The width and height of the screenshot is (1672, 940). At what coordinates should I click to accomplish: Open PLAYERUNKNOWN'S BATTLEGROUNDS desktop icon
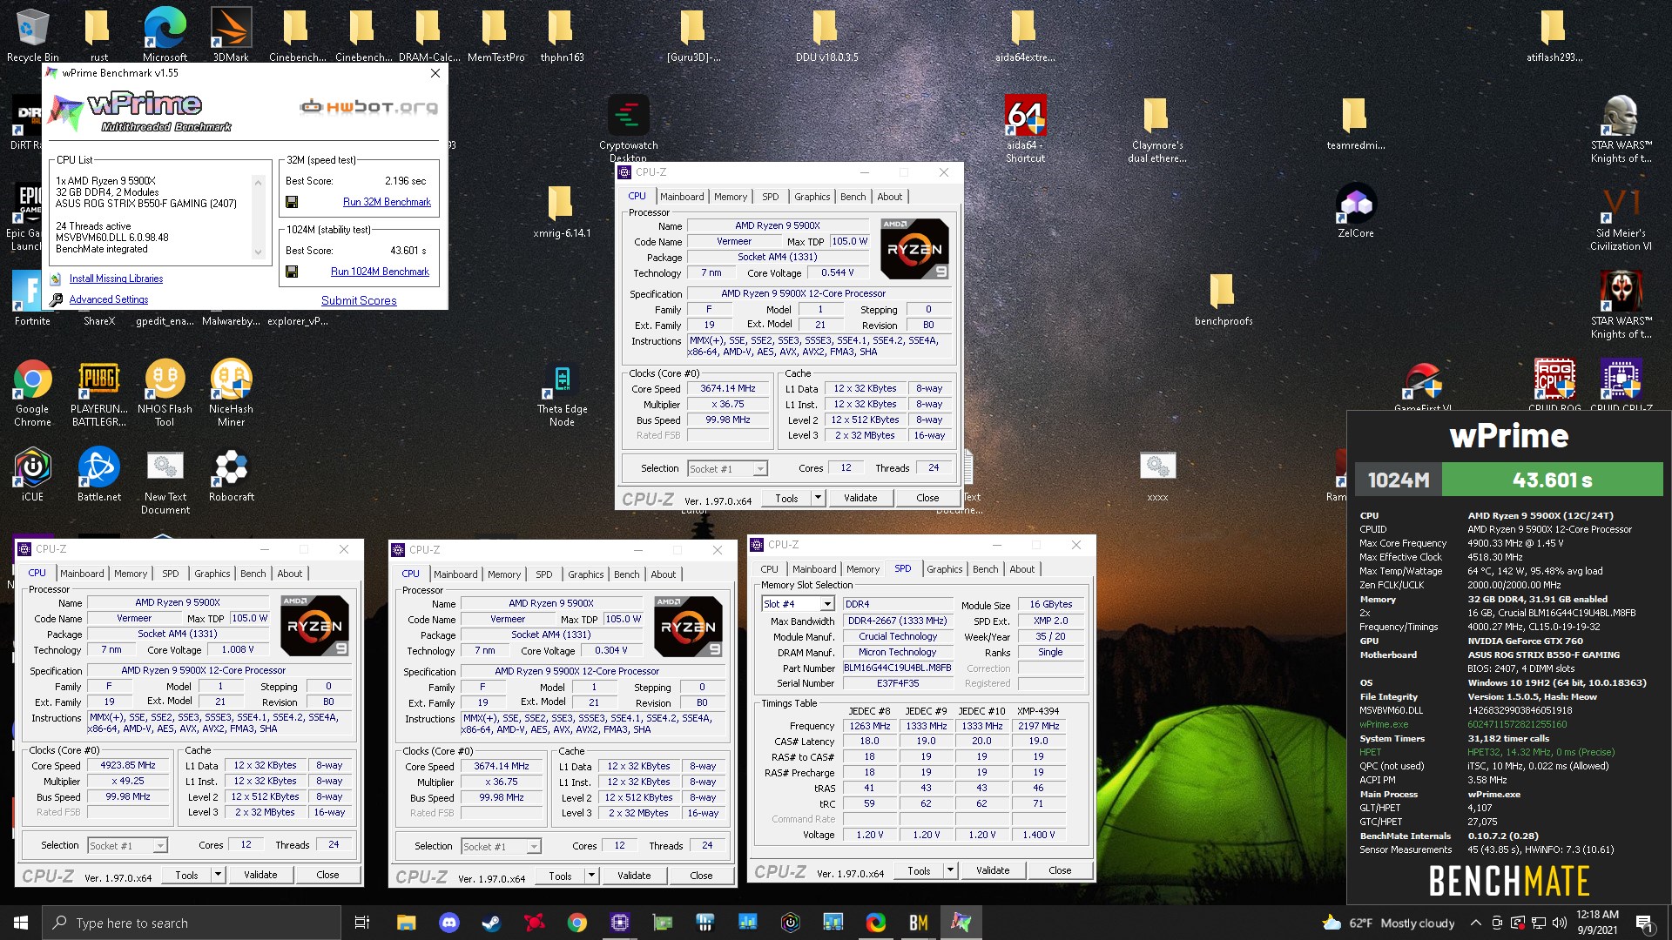[x=98, y=393]
